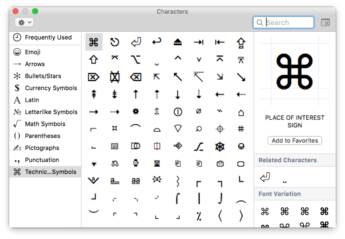Select the Place of Interest Sign in the grid
The height and width of the screenshot is (239, 345).
(x=94, y=42)
